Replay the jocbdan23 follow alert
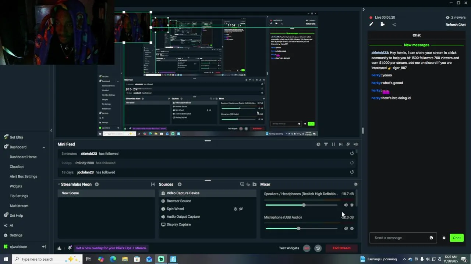Viewport: 471px width, 264px height. point(352,172)
